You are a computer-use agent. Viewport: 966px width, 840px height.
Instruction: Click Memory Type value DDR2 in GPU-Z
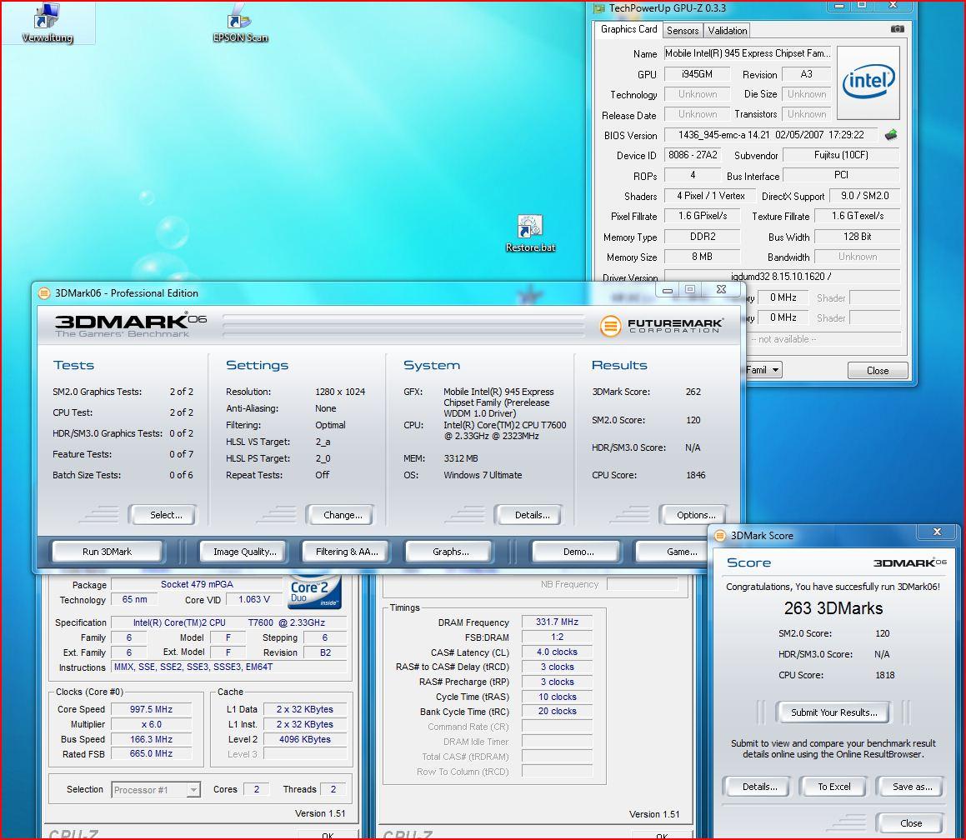coord(703,237)
